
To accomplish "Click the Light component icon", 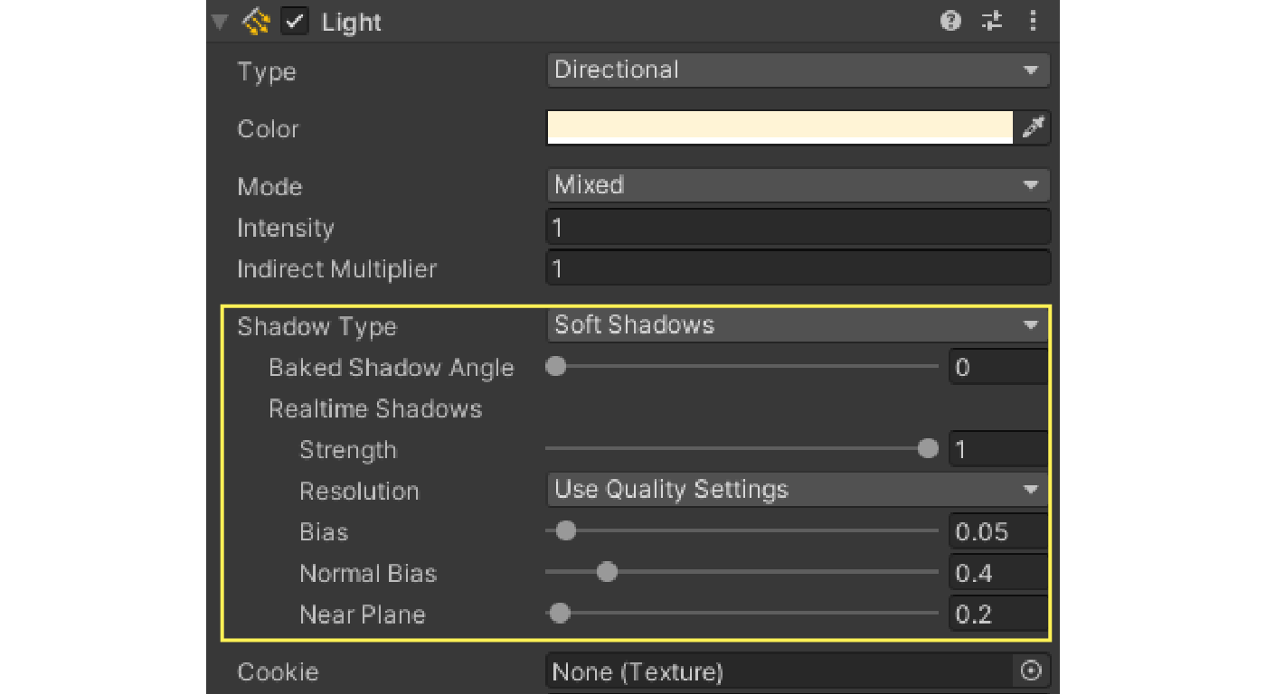I will pos(254,22).
